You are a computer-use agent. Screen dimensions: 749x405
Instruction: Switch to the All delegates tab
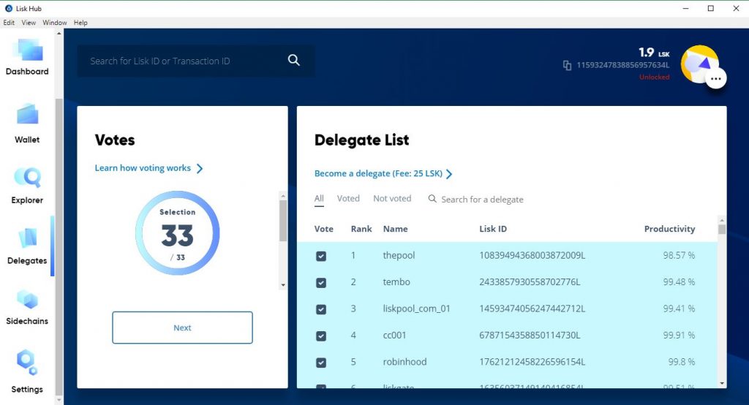pyautogui.click(x=319, y=199)
